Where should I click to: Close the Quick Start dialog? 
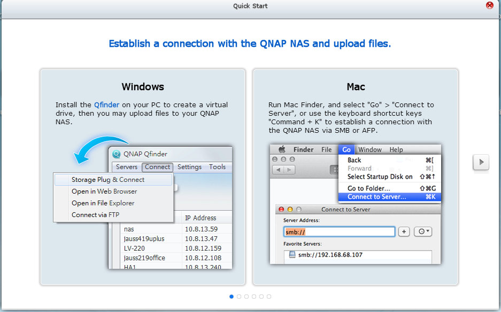pos(489,5)
